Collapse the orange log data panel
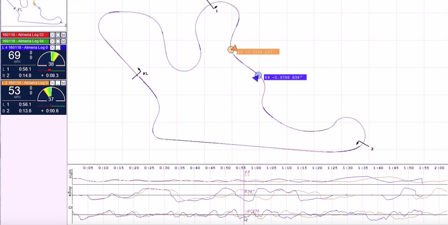Viewport: 448px width, 225px height. tap(58, 83)
